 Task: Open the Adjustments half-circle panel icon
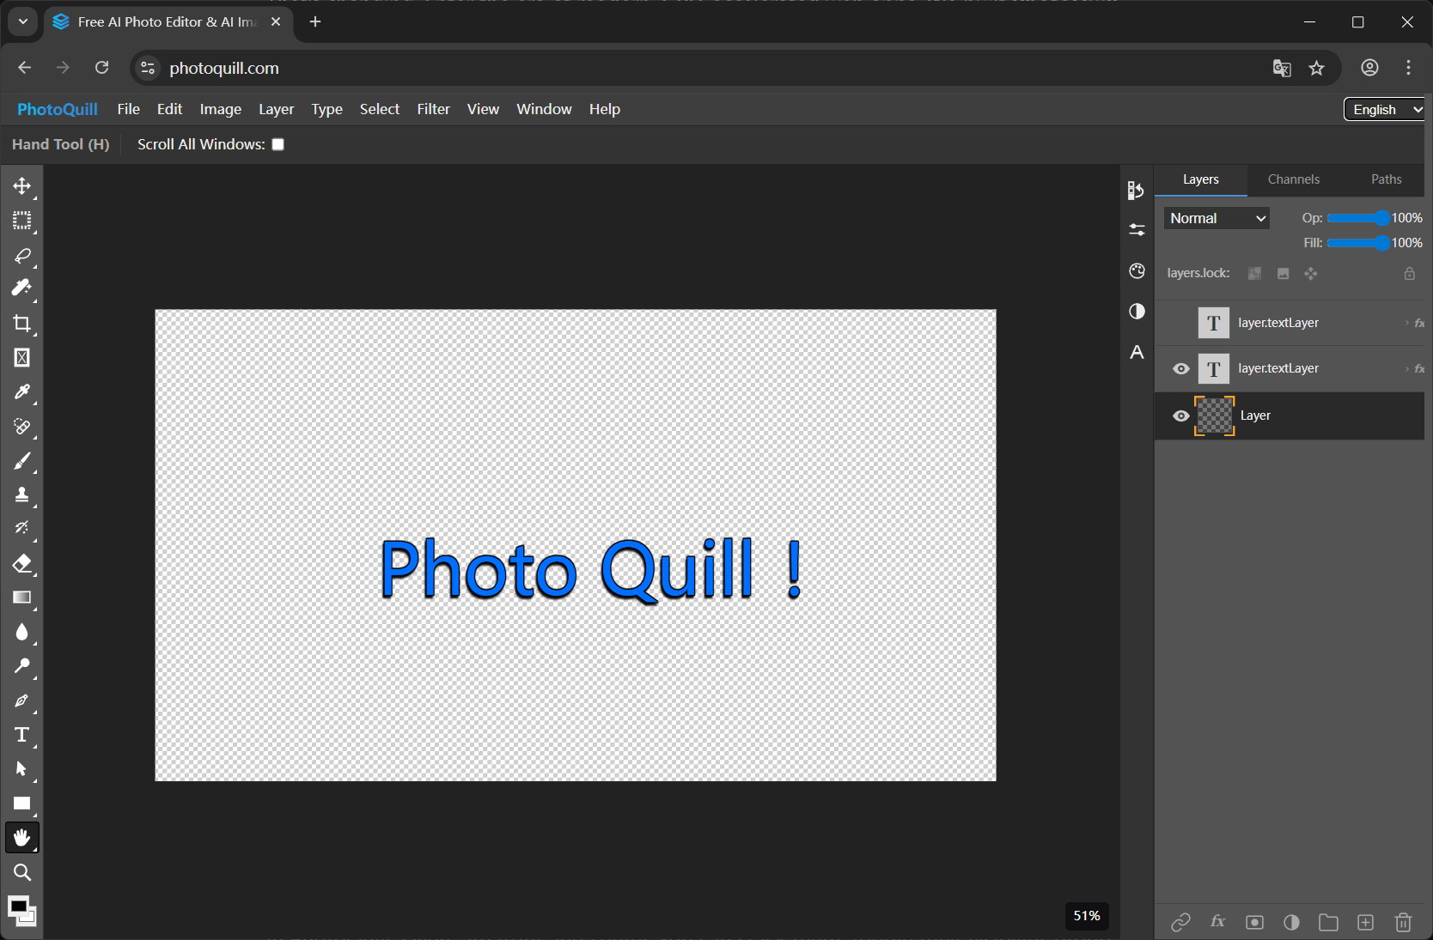[x=1137, y=311]
